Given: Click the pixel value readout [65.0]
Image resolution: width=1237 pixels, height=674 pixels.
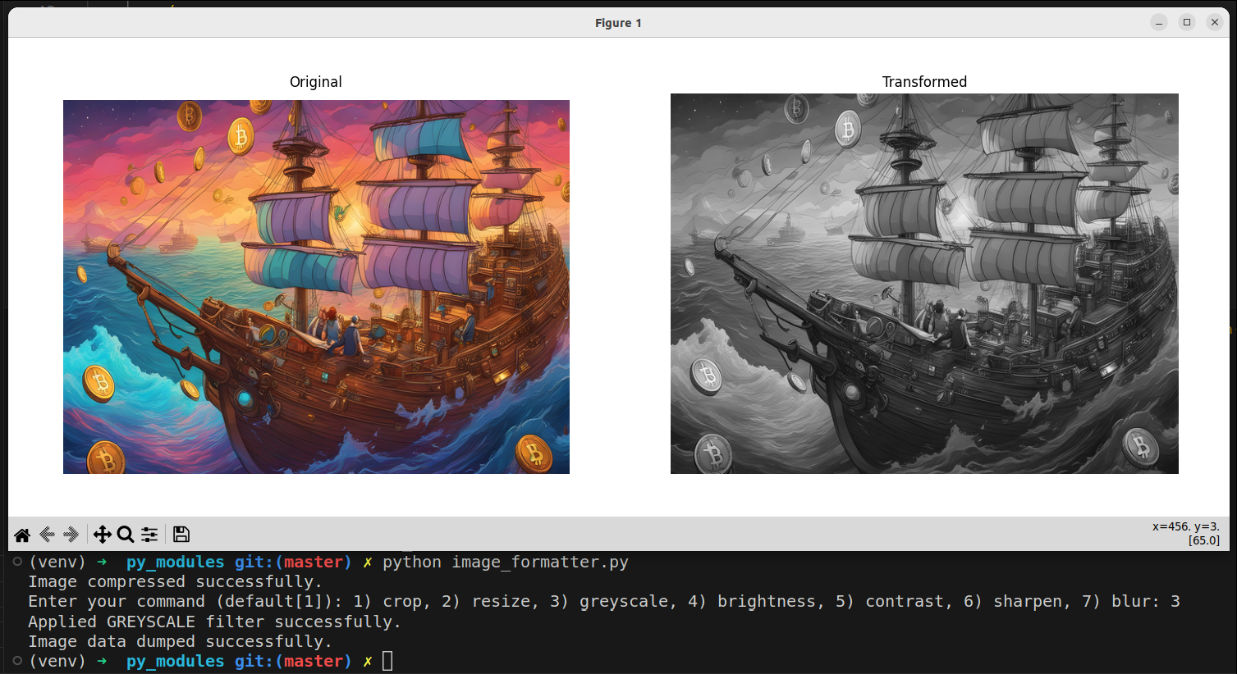Looking at the screenshot, I should (1203, 540).
